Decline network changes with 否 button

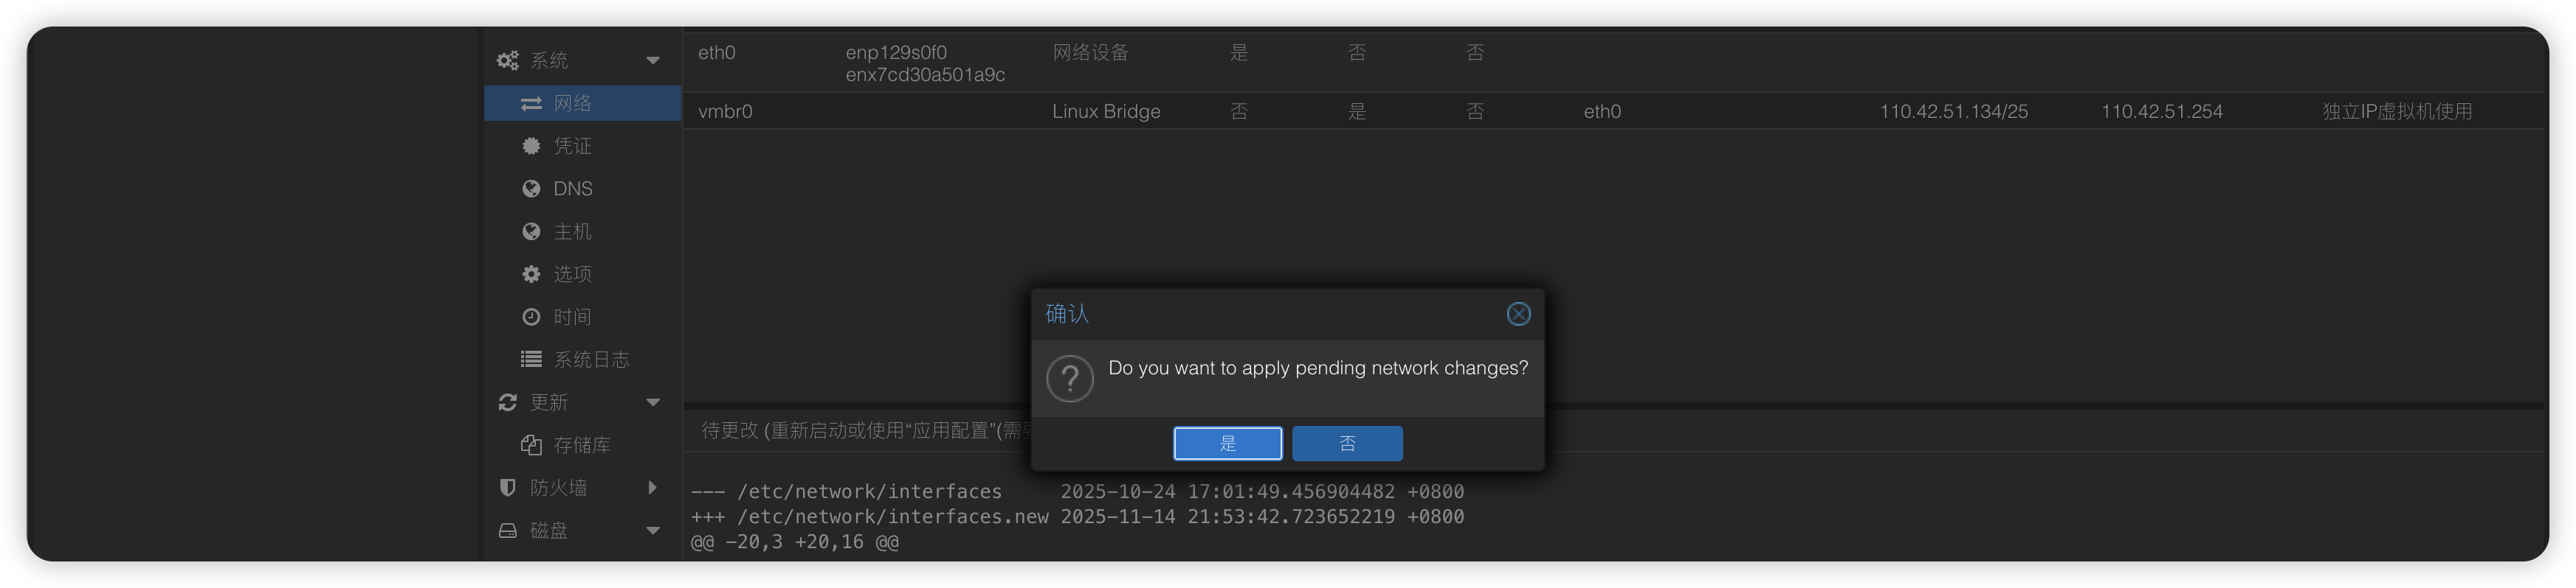(1347, 444)
